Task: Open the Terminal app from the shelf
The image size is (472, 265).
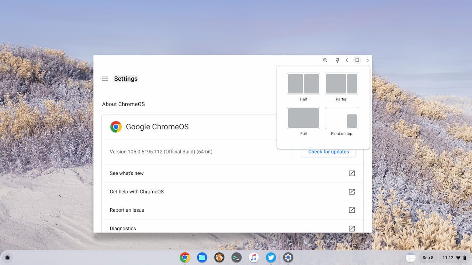Action: (236, 257)
